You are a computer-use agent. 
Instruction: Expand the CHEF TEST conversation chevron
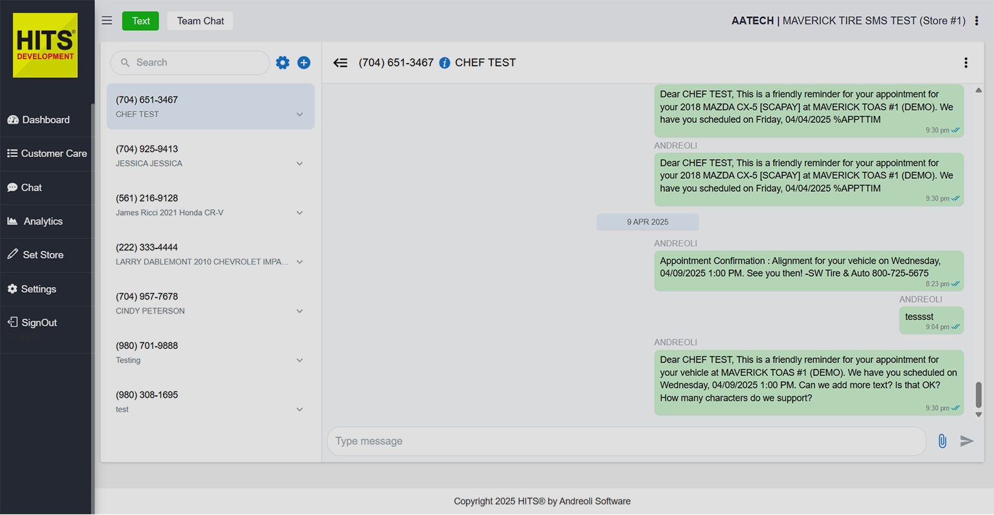[299, 115]
